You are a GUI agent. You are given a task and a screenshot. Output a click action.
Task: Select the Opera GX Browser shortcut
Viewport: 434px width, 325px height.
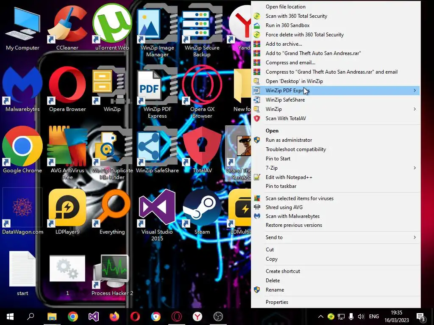[x=202, y=92]
